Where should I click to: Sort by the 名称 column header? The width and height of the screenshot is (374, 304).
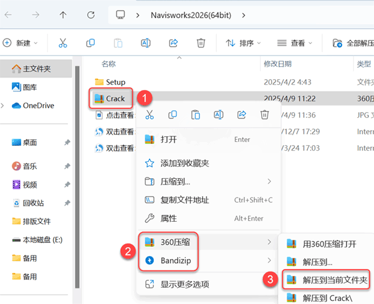(108, 64)
